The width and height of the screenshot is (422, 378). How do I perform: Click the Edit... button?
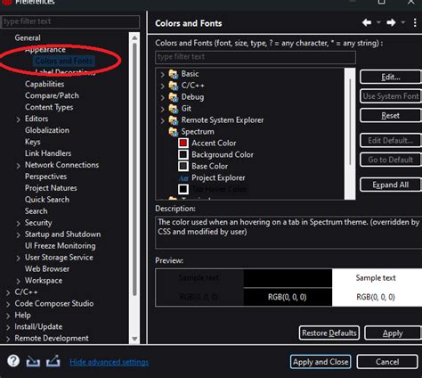pyautogui.click(x=391, y=77)
